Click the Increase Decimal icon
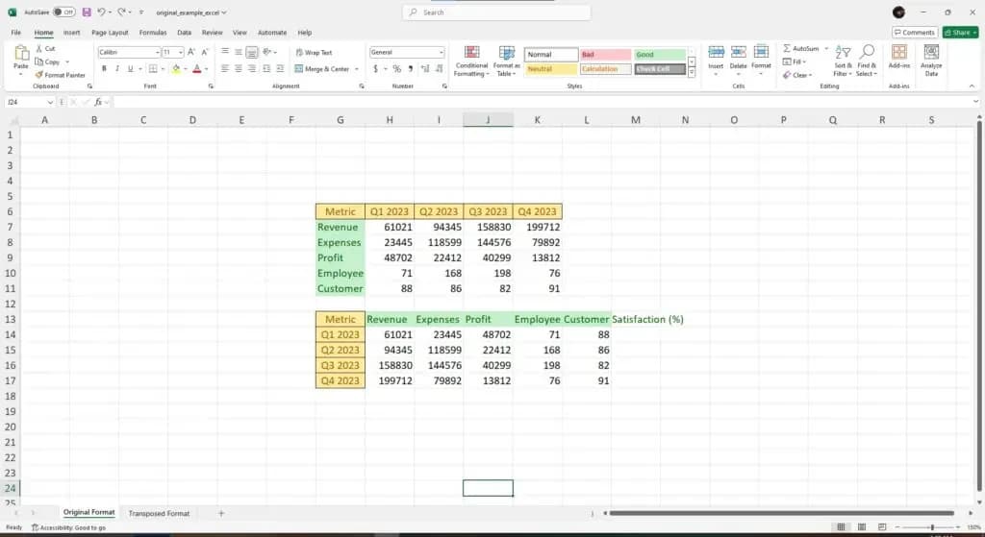 (425, 68)
